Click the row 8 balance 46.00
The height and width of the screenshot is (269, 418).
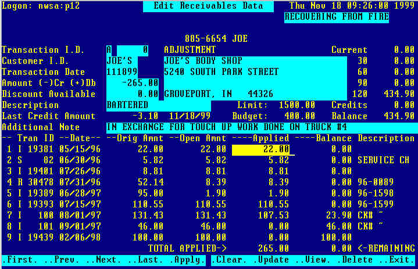[x=339, y=227]
